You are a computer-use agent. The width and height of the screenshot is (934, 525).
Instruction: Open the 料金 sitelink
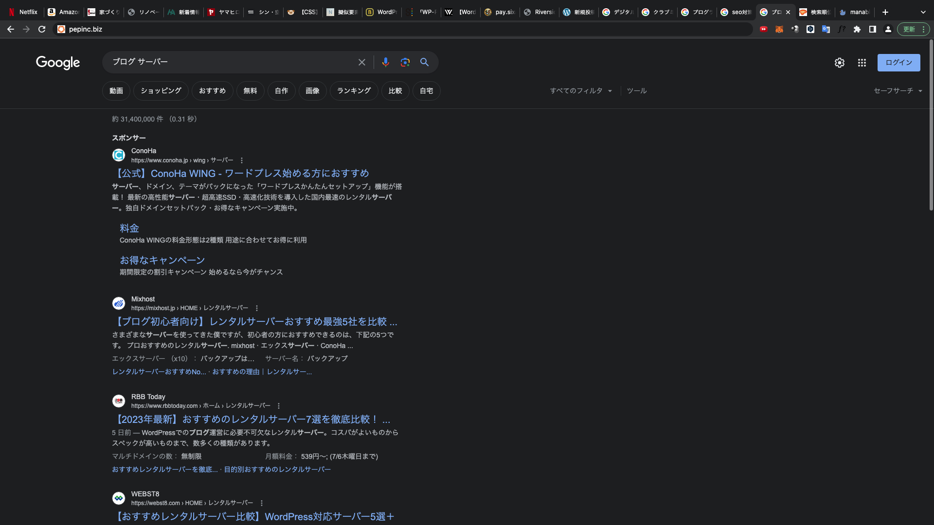tap(129, 228)
